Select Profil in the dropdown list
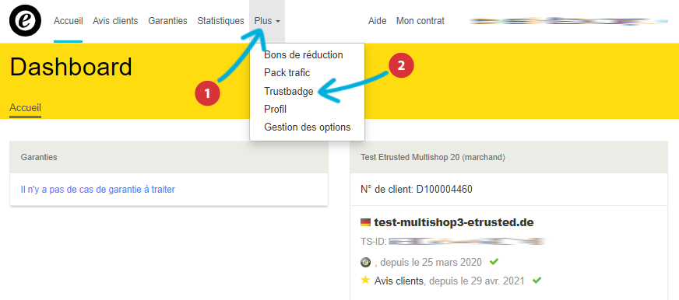The image size is (679, 300). 276,110
